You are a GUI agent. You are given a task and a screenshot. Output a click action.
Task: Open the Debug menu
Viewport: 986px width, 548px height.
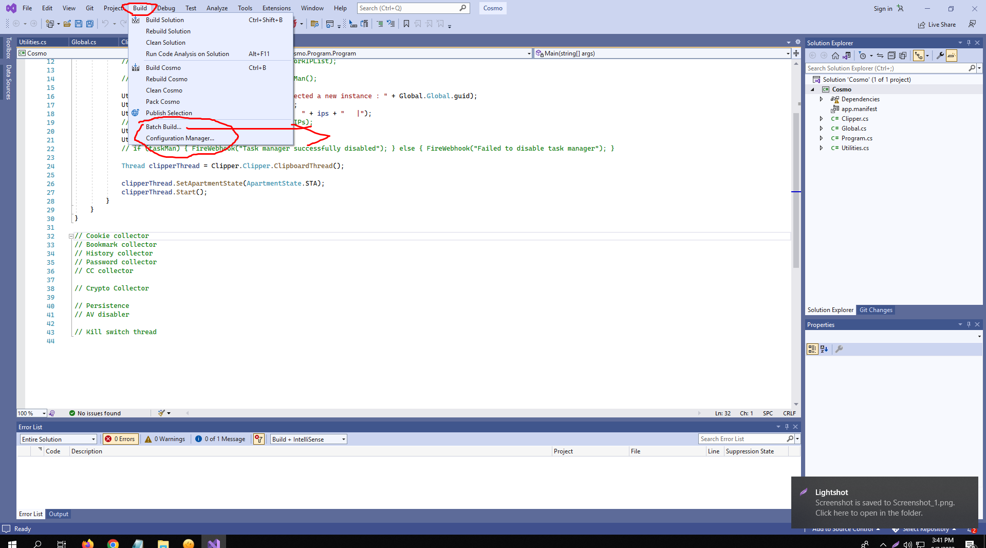pos(166,8)
